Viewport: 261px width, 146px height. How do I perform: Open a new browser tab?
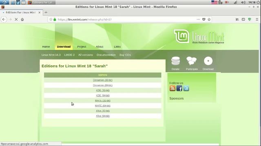tap(46, 13)
